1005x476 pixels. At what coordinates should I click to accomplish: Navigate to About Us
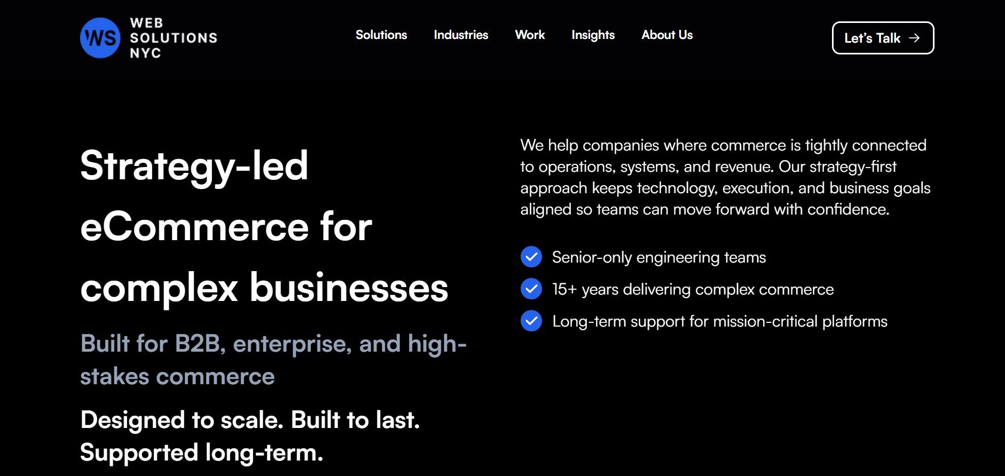pyautogui.click(x=666, y=35)
